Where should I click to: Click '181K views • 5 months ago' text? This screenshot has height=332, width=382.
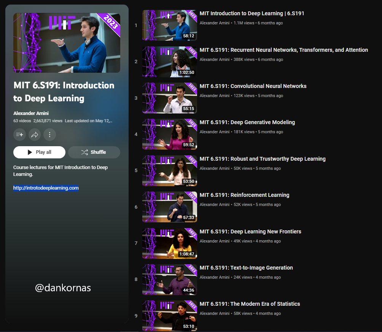(258, 132)
